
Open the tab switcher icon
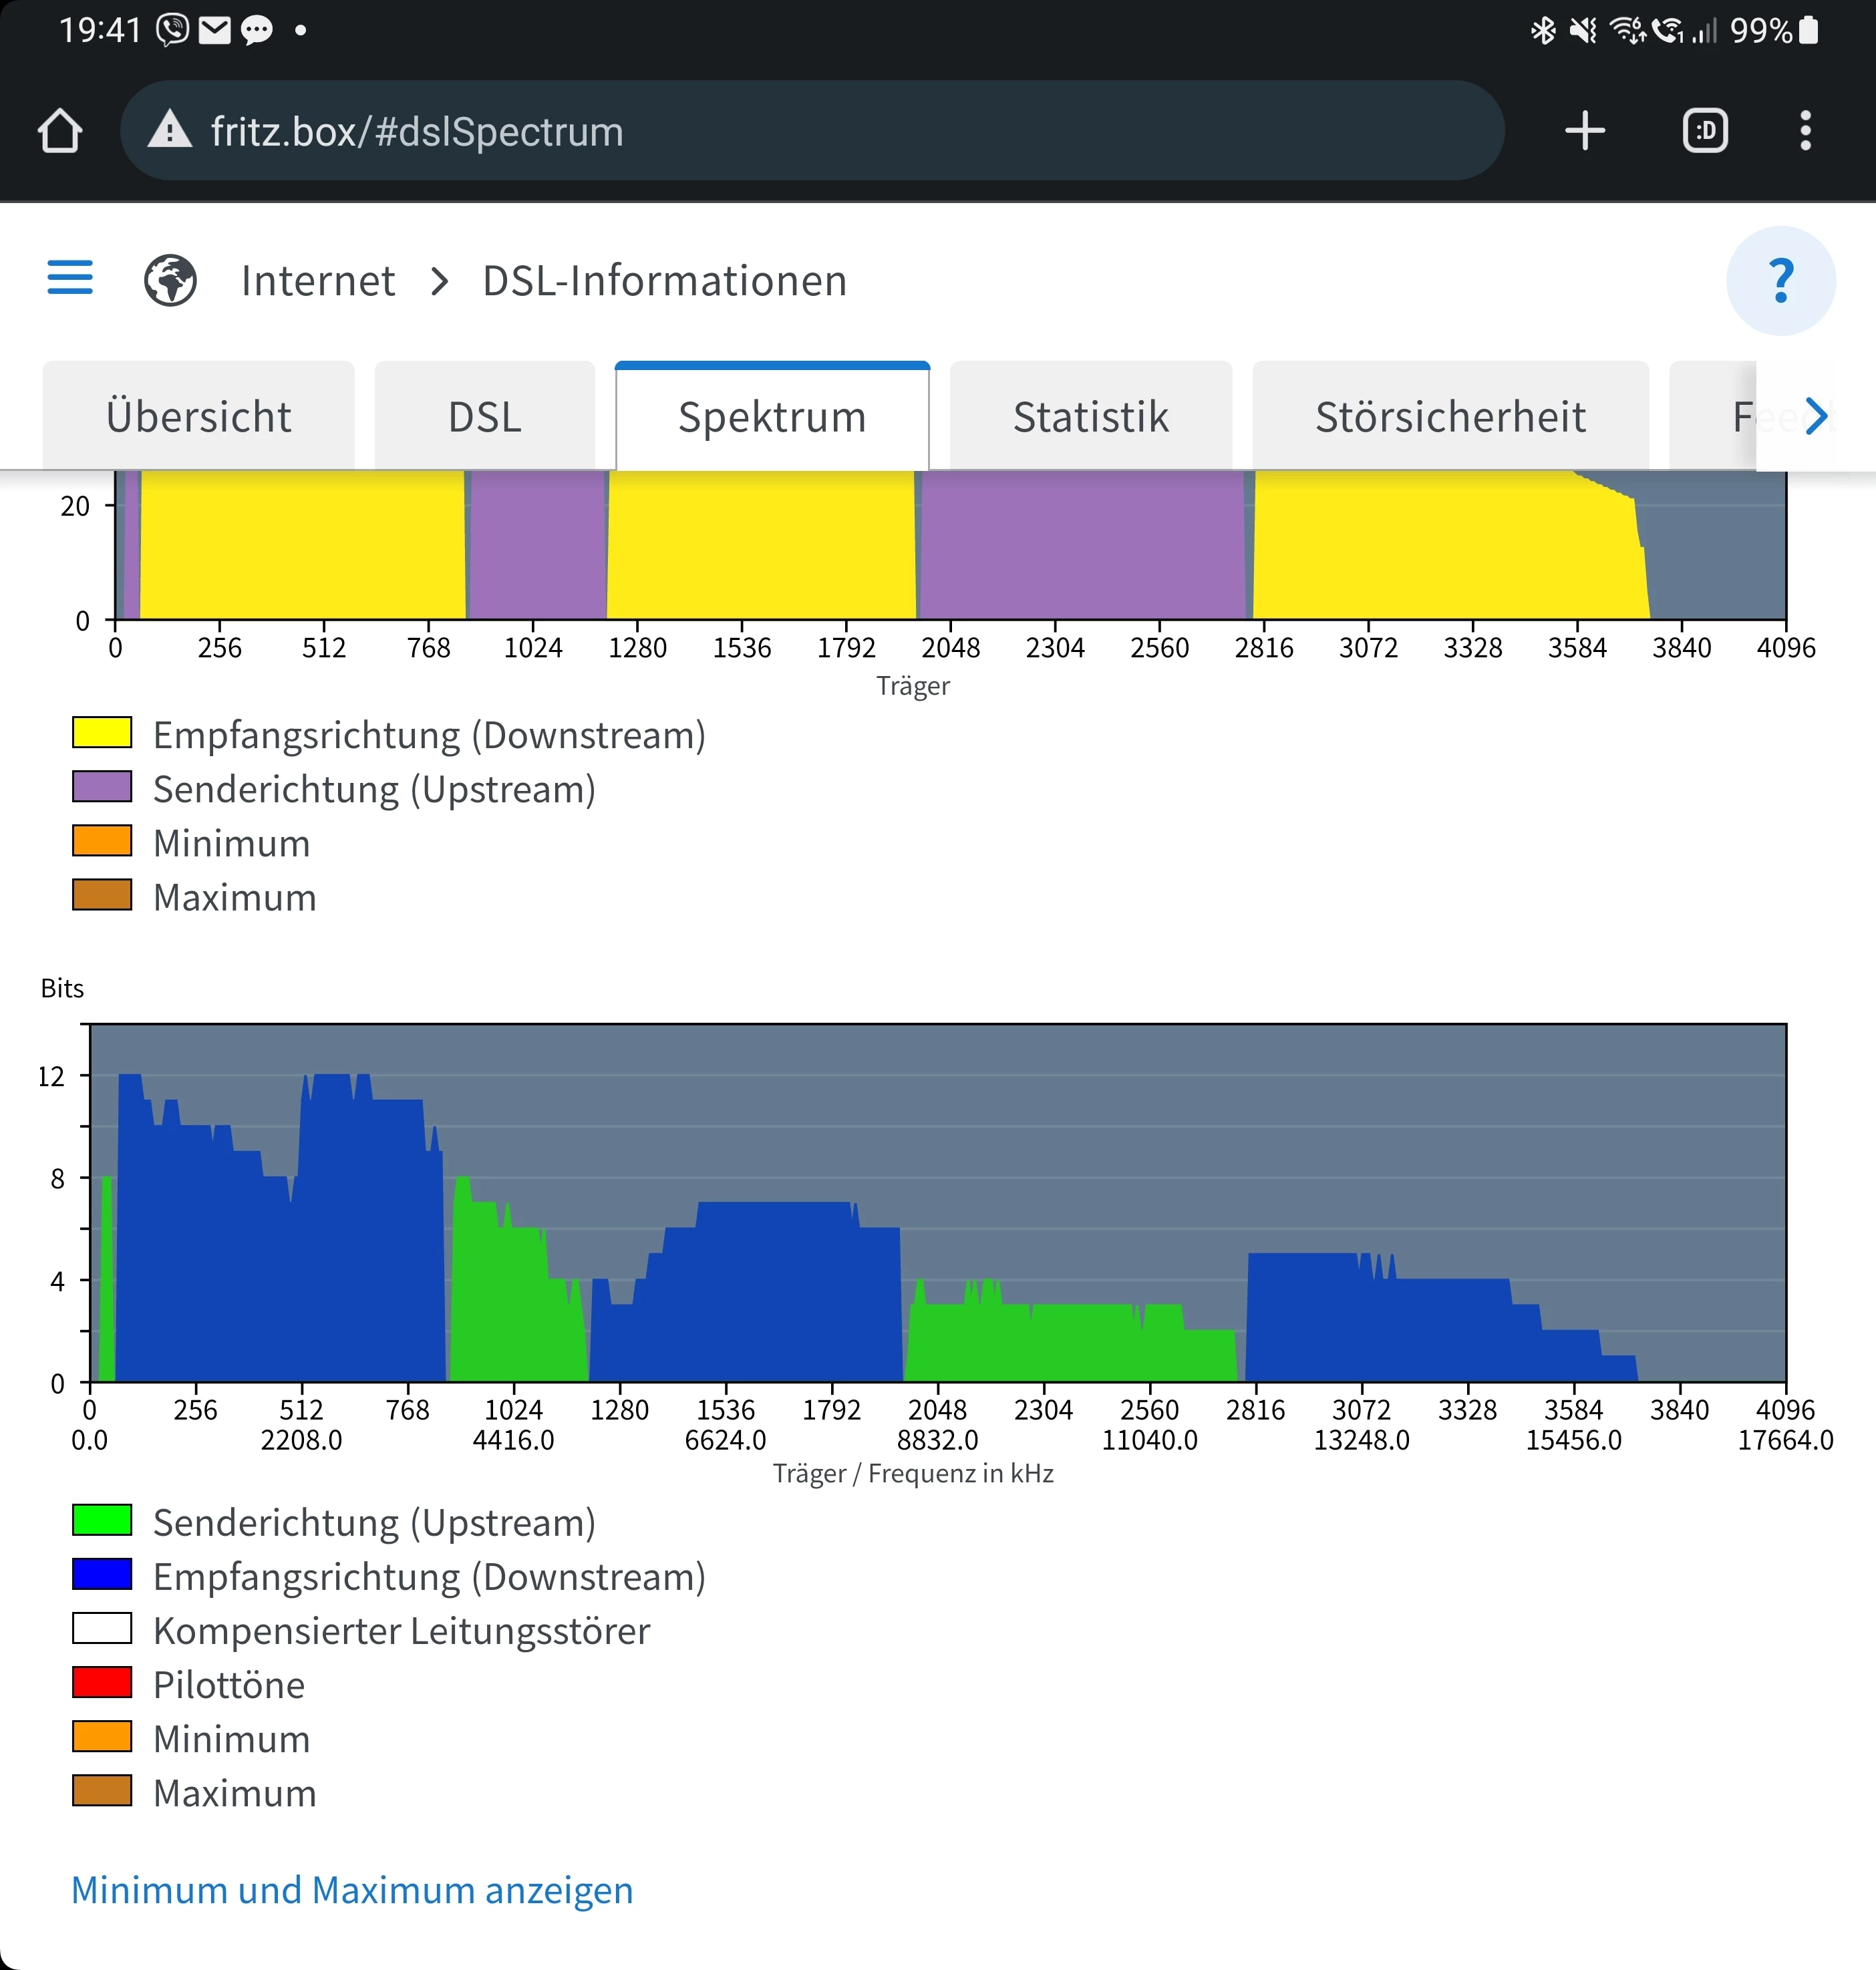pos(1705,131)
